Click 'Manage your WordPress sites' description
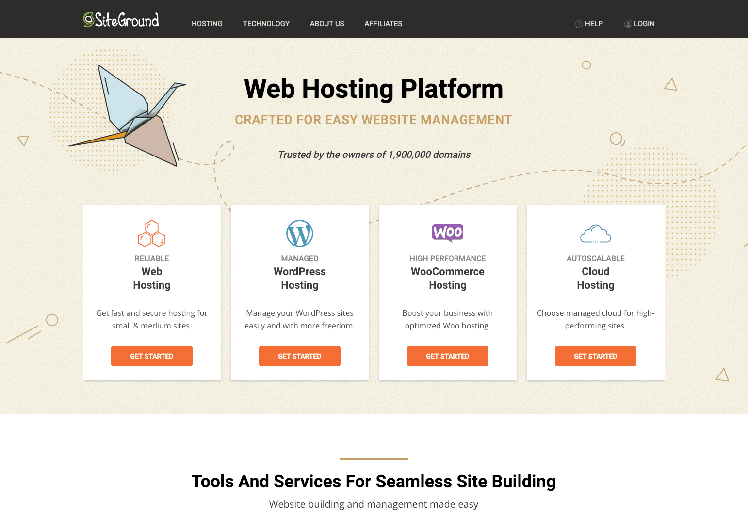 coord(300,319)
